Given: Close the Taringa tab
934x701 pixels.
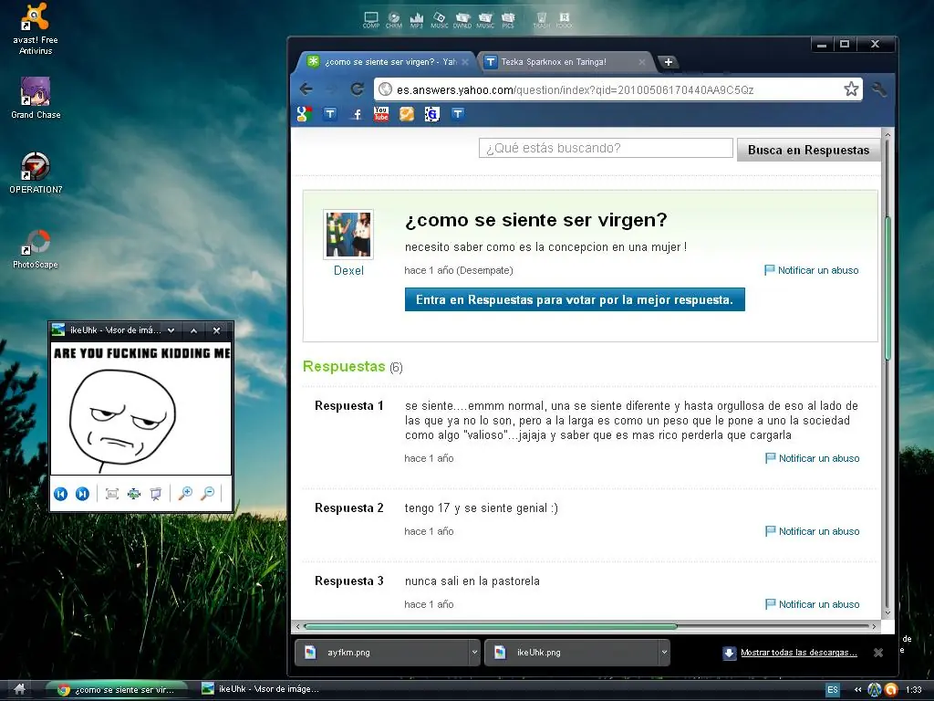Looking at the screenshot, I should pyautogui.click(x=641, y=62).
